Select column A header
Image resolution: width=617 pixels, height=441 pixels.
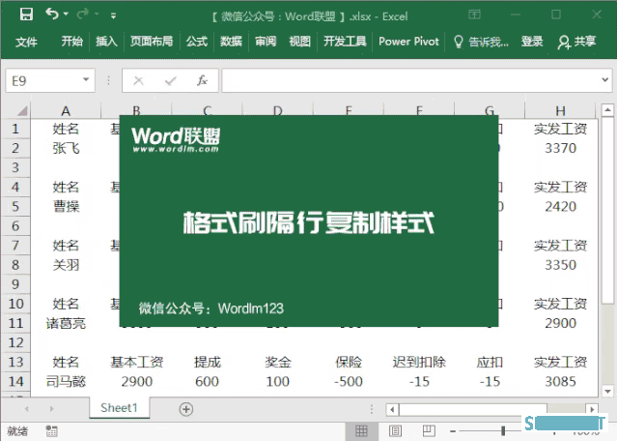pyautogui.click(x=66, y=111)
